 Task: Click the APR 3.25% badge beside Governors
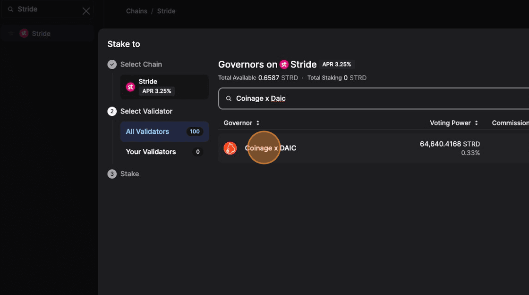337,65
